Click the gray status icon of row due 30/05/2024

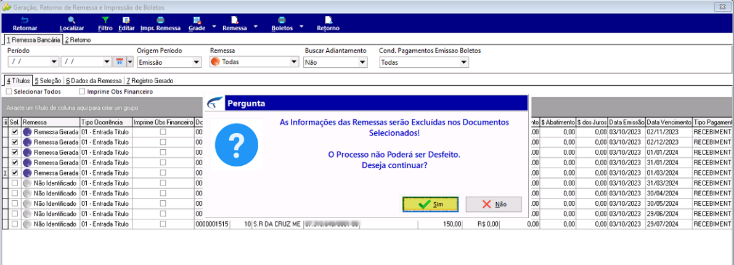(x=27, y=203)
